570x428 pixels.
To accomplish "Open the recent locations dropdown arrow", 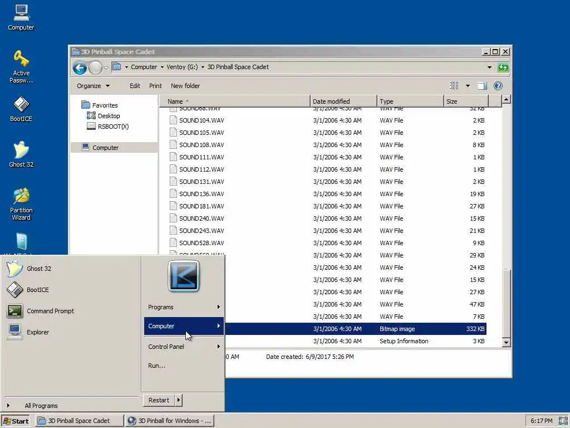I will tap(106, 67).
